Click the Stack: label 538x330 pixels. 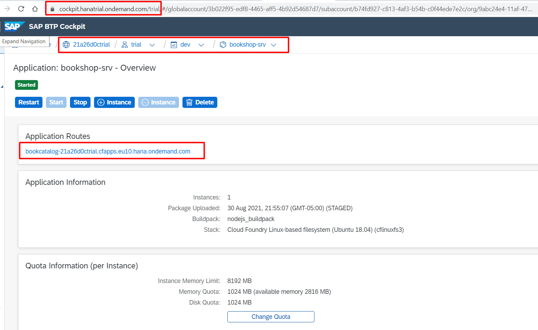pos(212,230)
